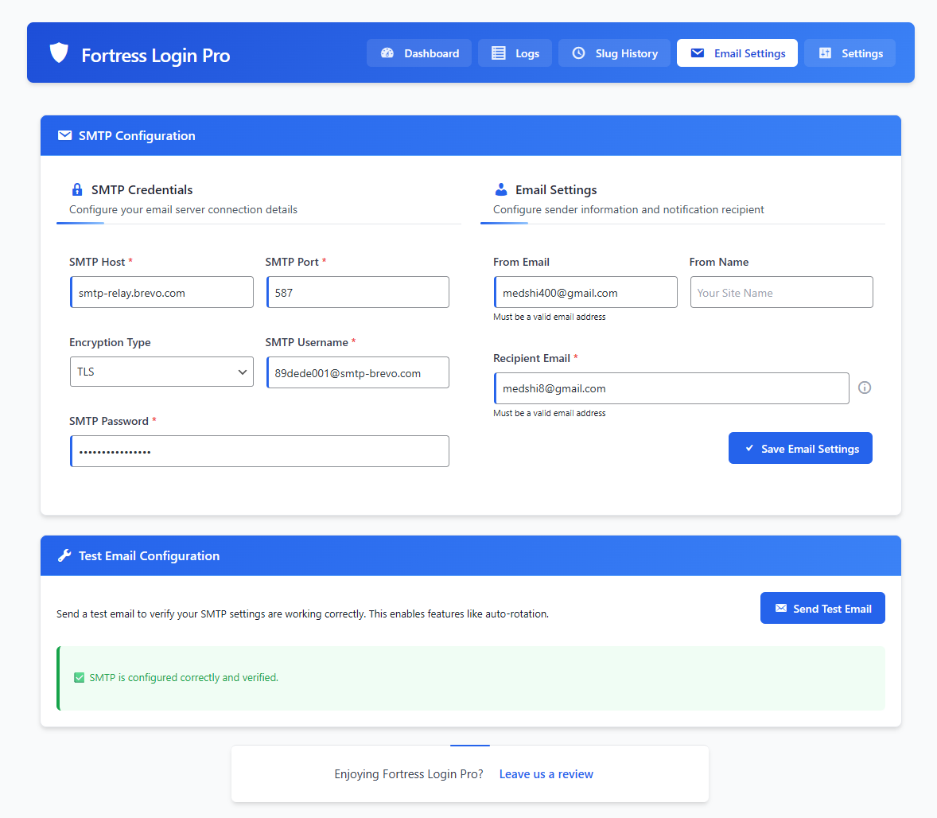Click the Save Email Settings button
Screen dimensions: 937x818
800,448
